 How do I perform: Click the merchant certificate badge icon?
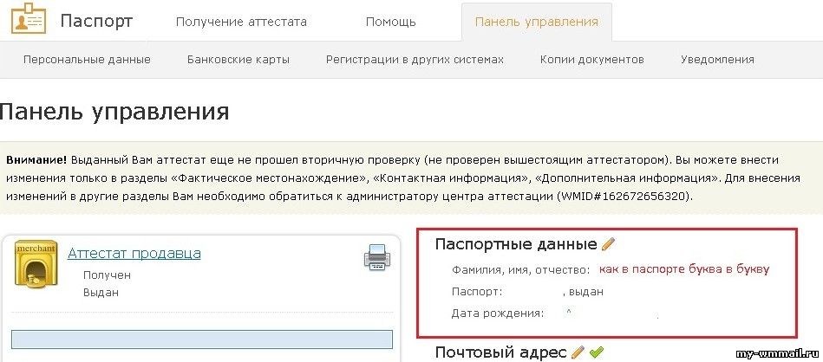[36, 263]
